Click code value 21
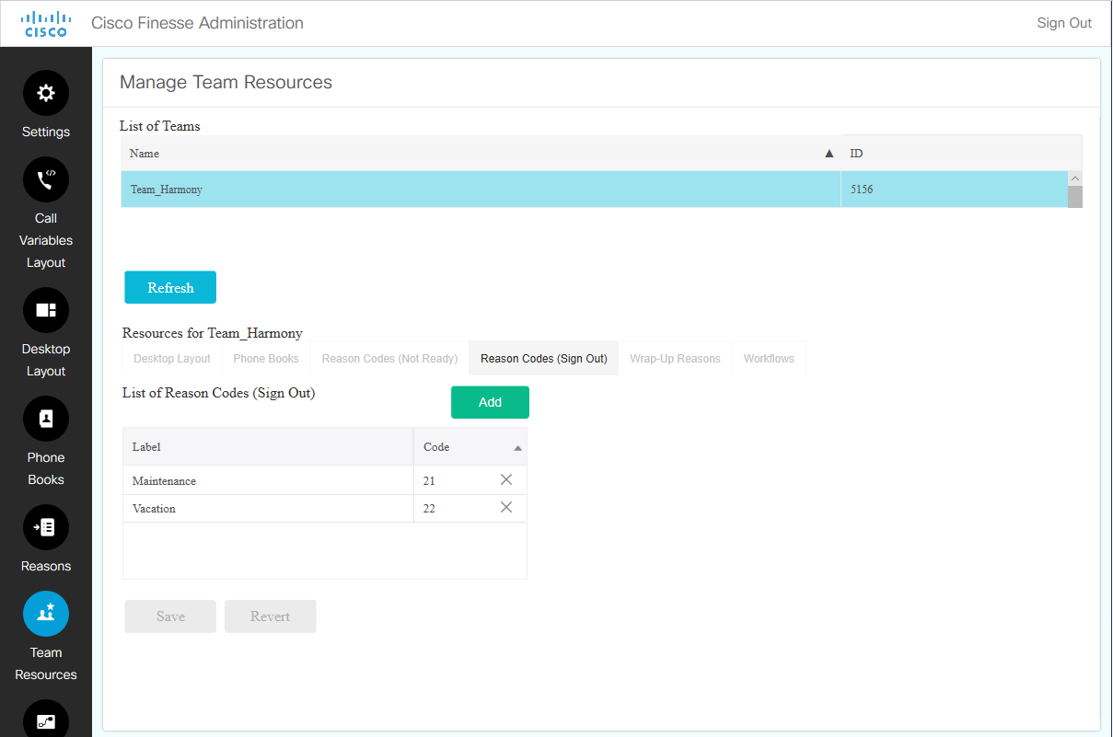Screen dimensions: 1113x737 429,480
